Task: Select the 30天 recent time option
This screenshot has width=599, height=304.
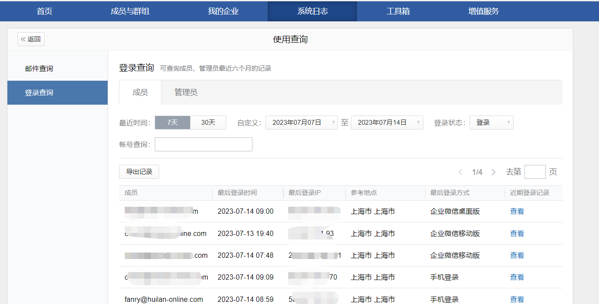Action: [208, 123]
